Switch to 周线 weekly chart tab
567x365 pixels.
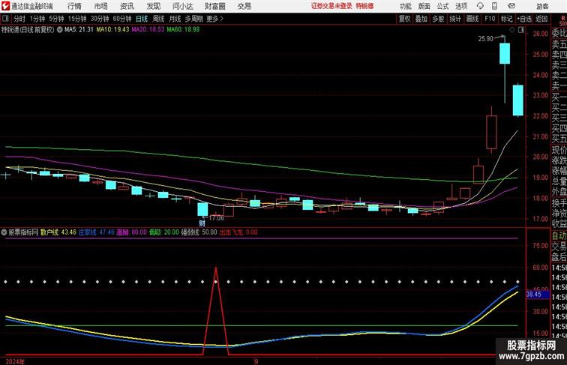(158, 19)
